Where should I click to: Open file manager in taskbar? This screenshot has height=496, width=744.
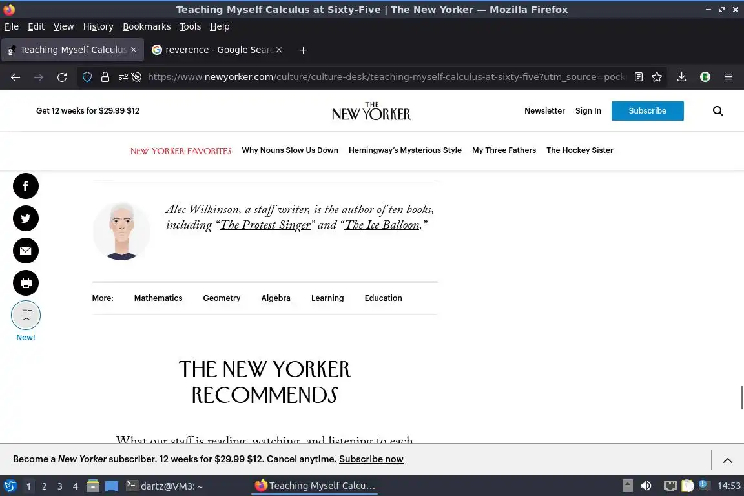click(x=93, y=486)
